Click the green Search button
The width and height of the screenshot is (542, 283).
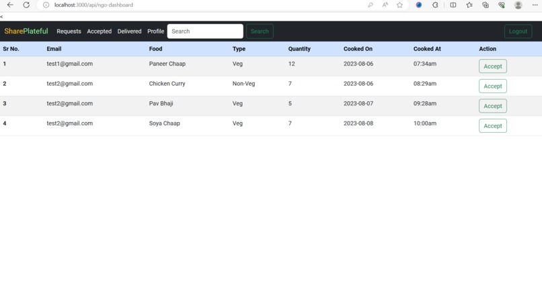(x=260, y=31)
